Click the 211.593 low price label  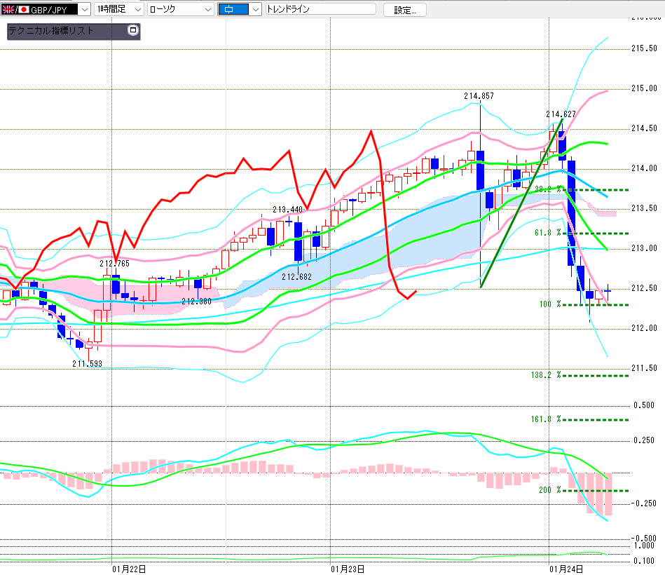pyautogui.click(x=87, y=363)
